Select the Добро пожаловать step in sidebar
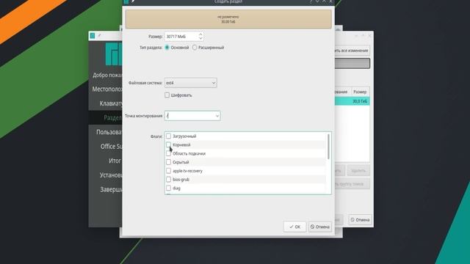This screenshot has height=264, width=470. (106, 75)
